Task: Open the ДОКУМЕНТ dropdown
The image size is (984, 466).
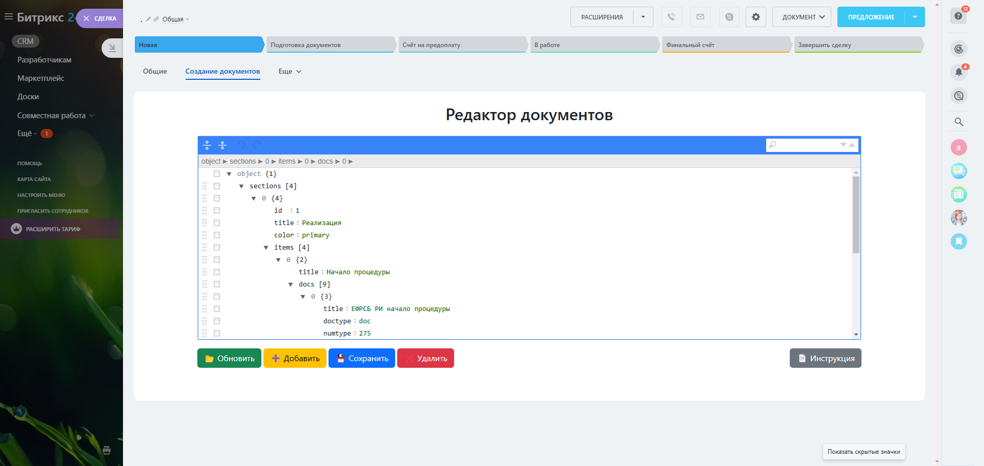Action: click(x=802, y=17)
